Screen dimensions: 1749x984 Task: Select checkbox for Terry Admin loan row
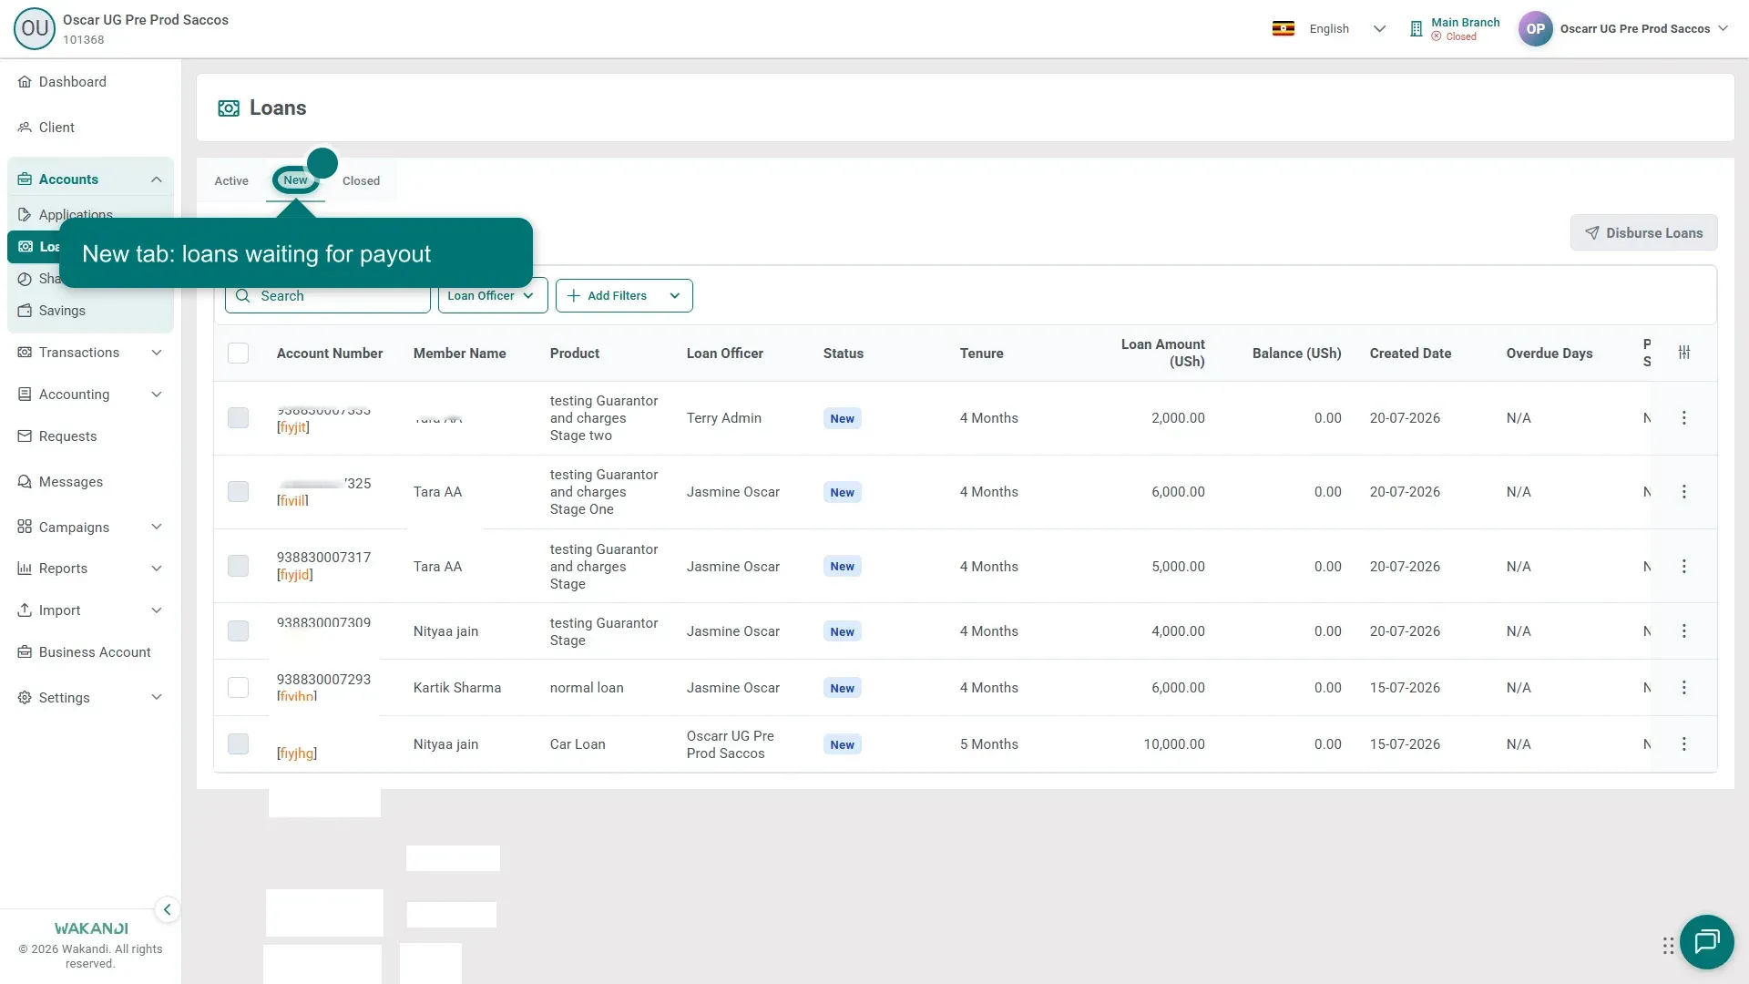click(x=238, y=418)
